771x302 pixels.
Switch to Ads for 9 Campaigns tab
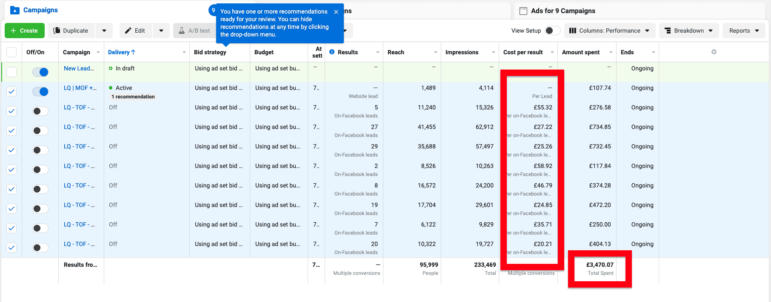(x=563, y=11)
